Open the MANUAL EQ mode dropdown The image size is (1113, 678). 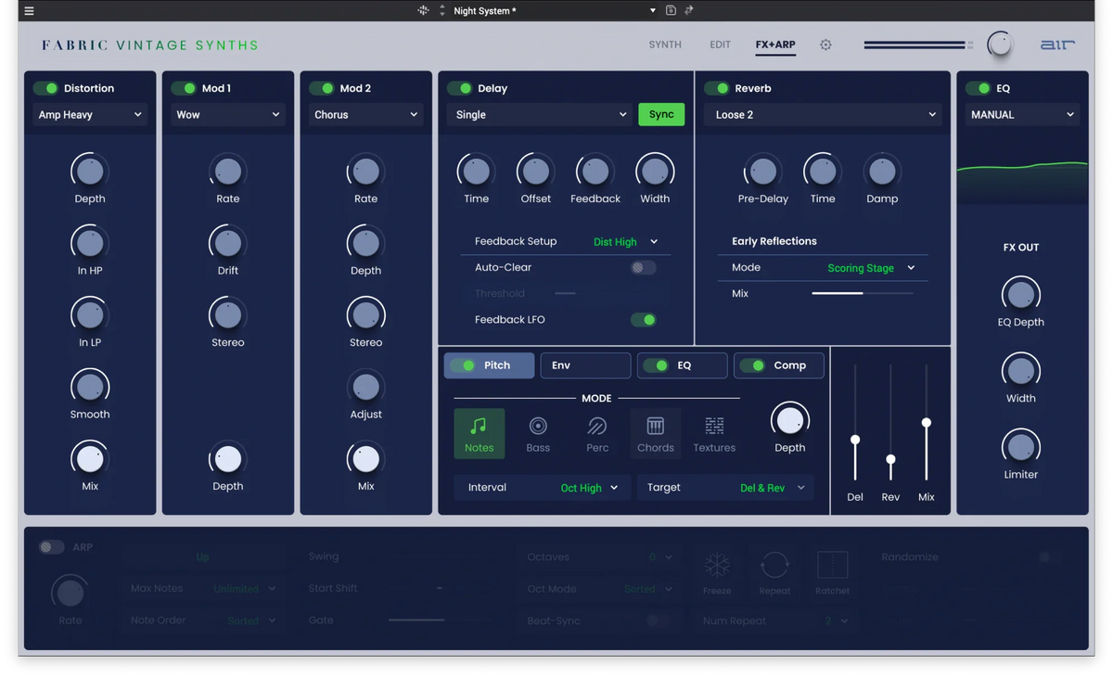(1021, 115)
